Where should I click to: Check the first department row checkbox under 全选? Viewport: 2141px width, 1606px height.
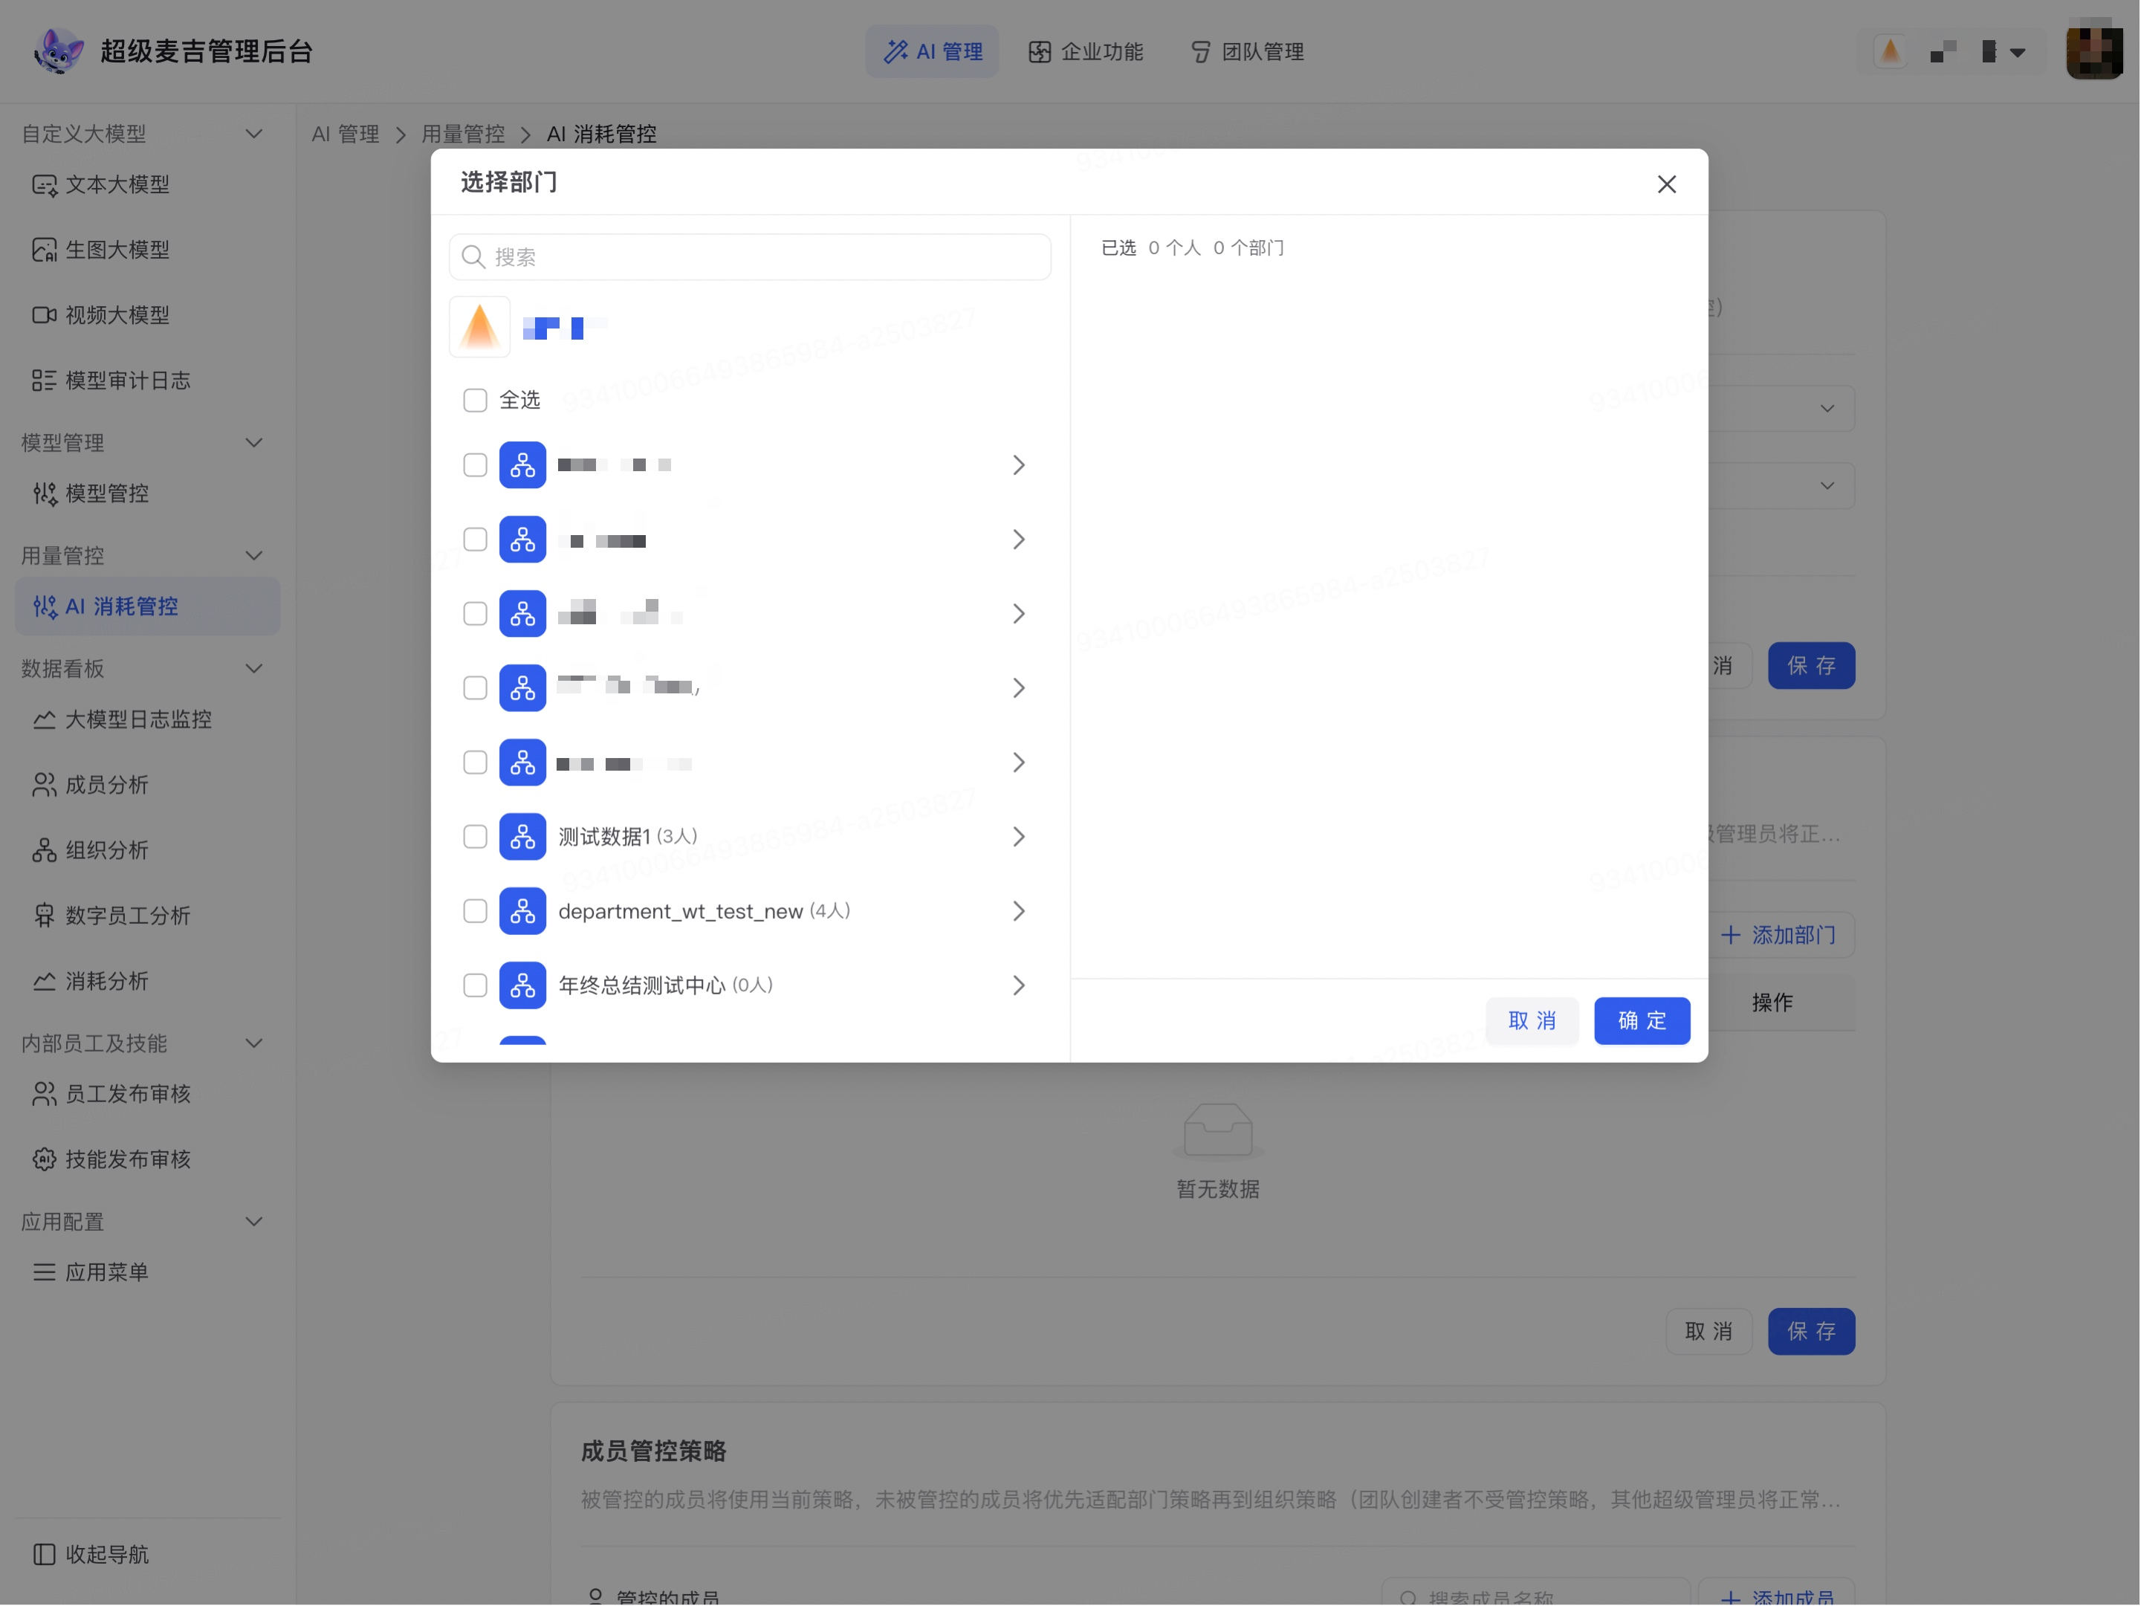tap(474, 464)
